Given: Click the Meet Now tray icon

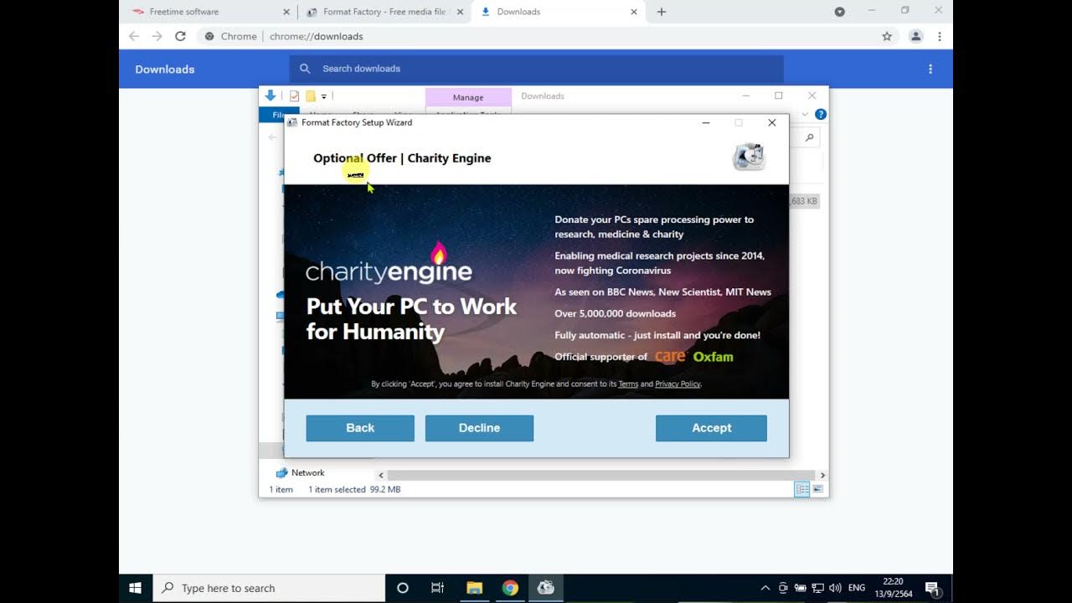Looking at the screenshot, I should [783, 588].
